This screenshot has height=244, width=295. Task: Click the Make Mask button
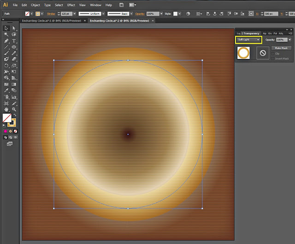click(281, 48)
